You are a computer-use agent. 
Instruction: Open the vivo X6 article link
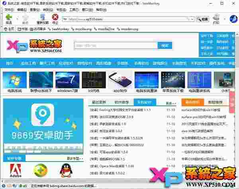tap(197, 131)
